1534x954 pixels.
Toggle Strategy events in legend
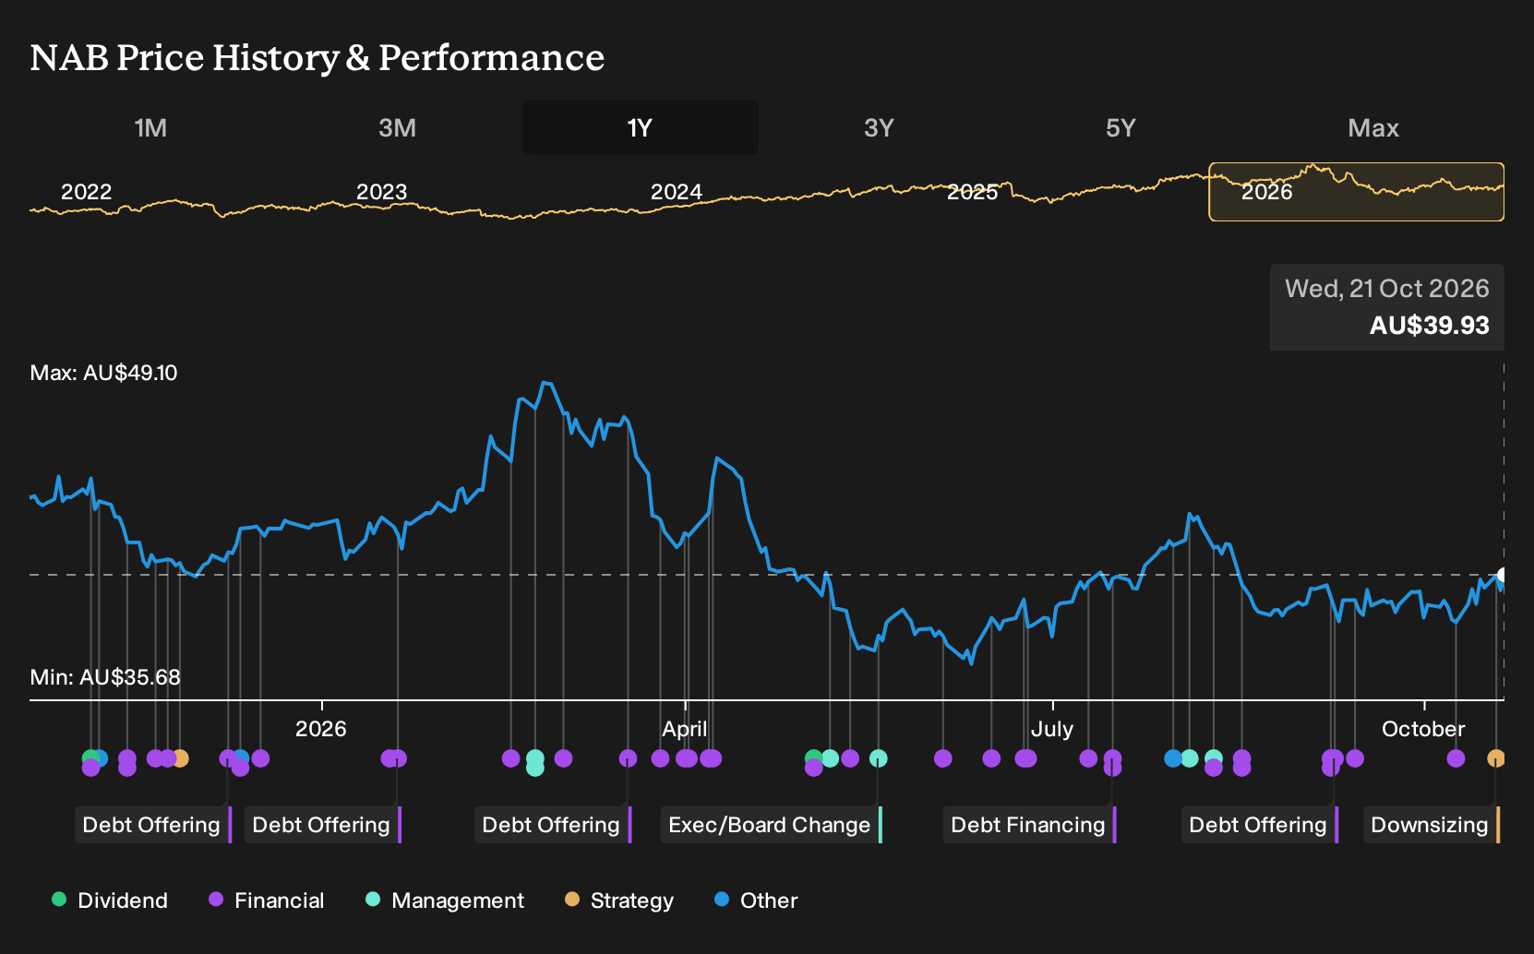619,900
